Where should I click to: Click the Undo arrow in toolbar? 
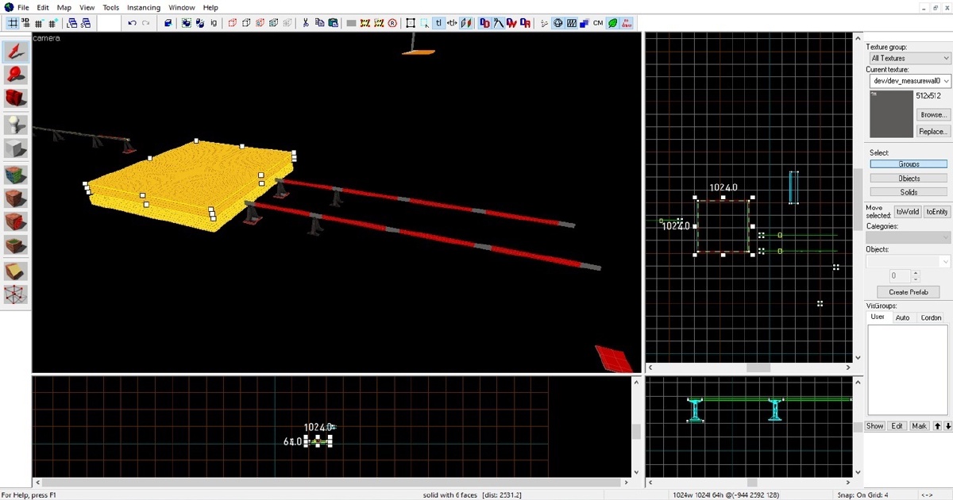click(132, 23)
